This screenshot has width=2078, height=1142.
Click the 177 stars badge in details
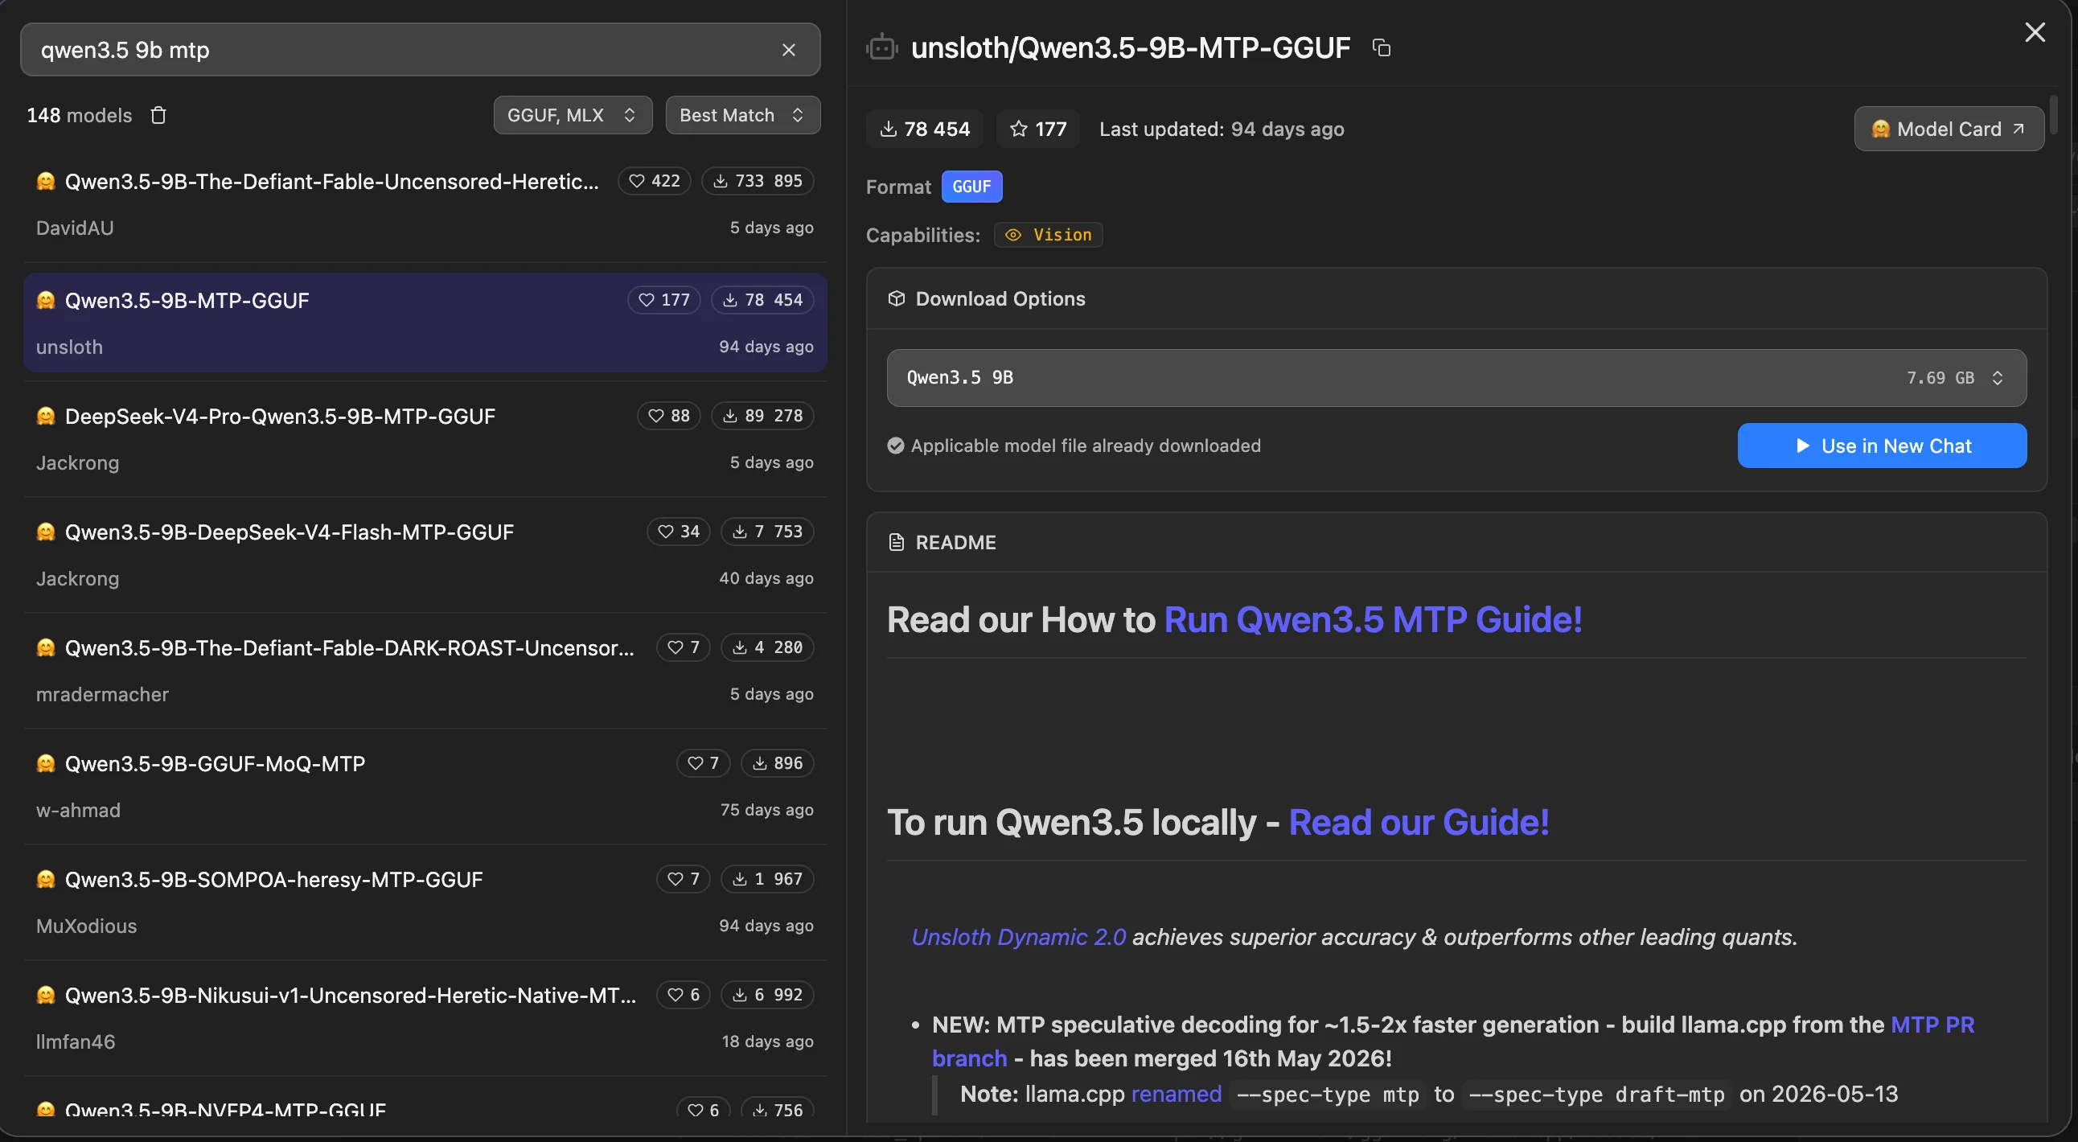tap(1038, 129)
